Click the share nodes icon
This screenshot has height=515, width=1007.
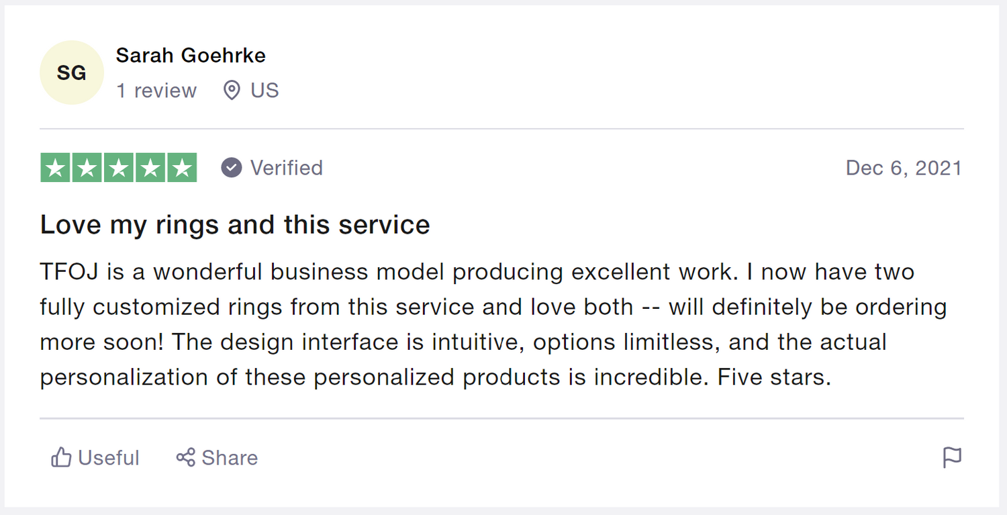(x=185, y=458)
